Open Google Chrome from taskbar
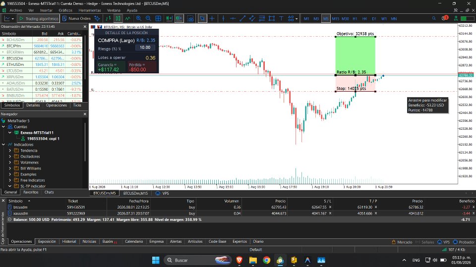Viewport: 476px width, 267px height. pyautogui.click(x=267, y=260)
